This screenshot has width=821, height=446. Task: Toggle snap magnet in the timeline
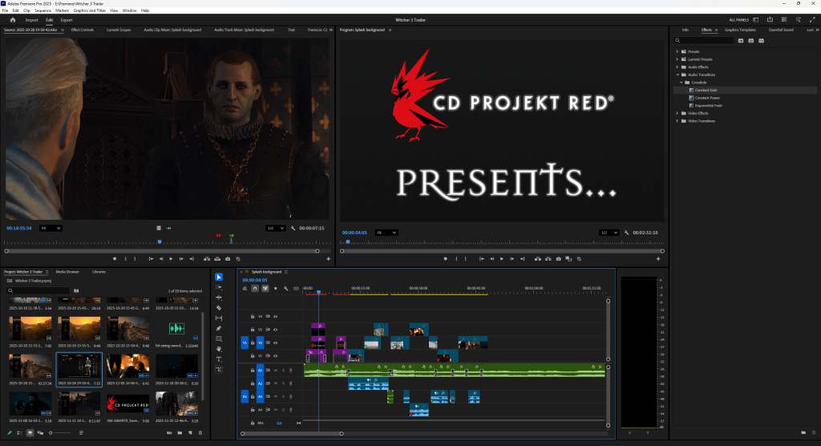pyautogui.click(x=254, y=289)
